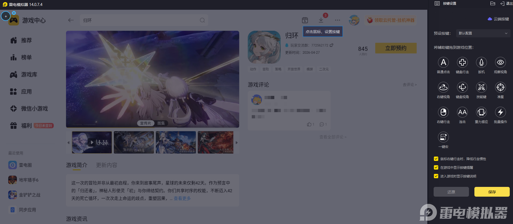
Task: Open 雷电圈 from recently used list
Action: pos(20,165)
